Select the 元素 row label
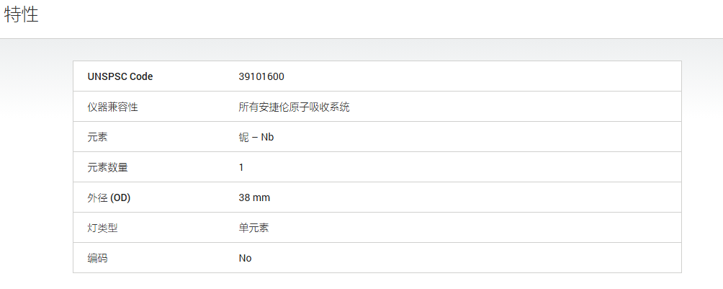 [97, 137]
